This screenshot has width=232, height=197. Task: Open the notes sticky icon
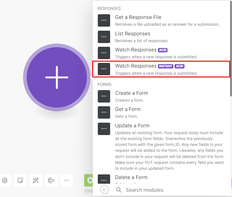point(20,180)
